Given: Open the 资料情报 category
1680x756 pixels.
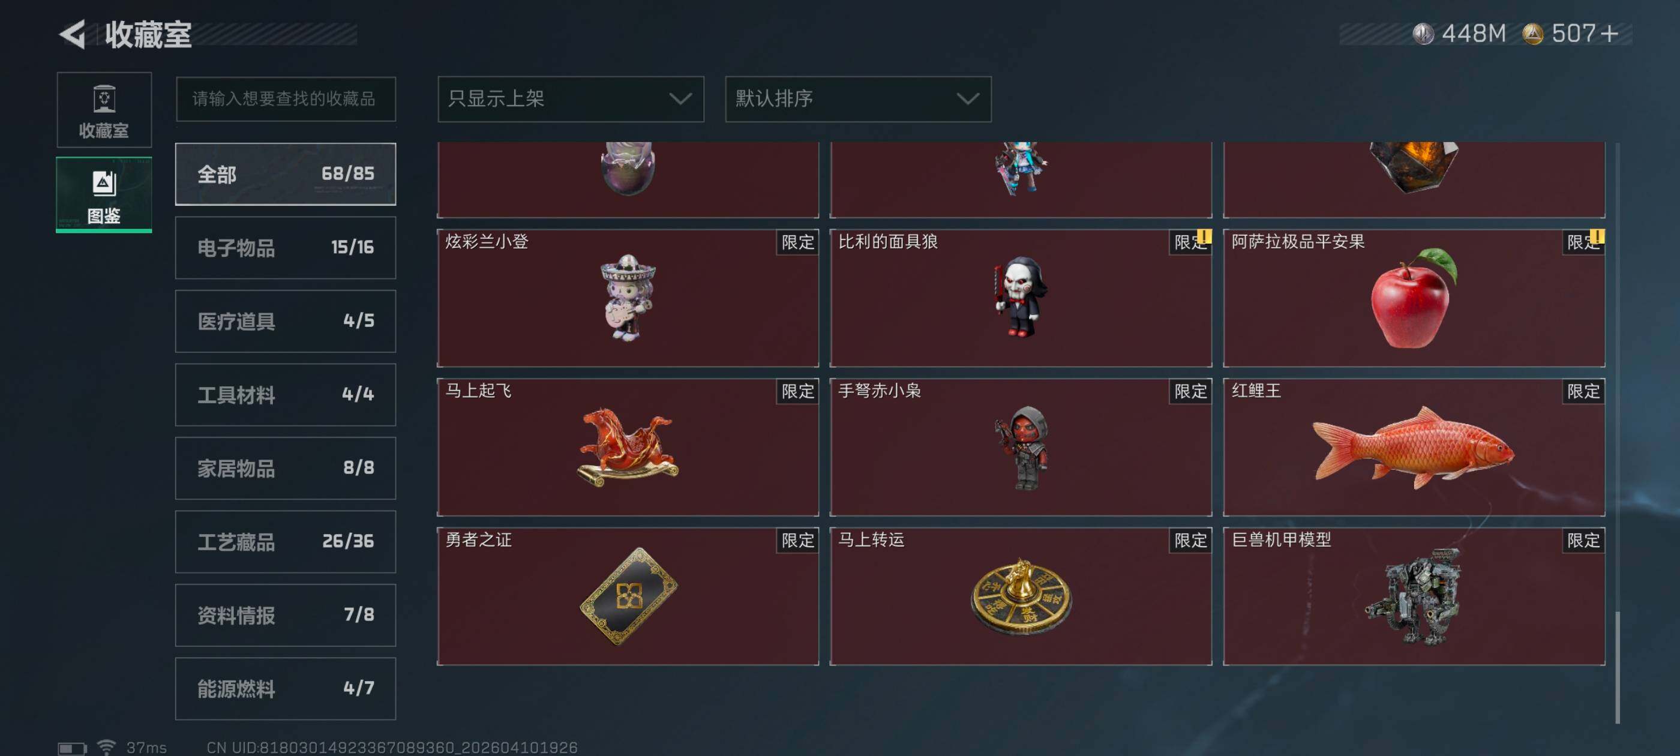Looking at the screenshot, I should click(285, 615).
